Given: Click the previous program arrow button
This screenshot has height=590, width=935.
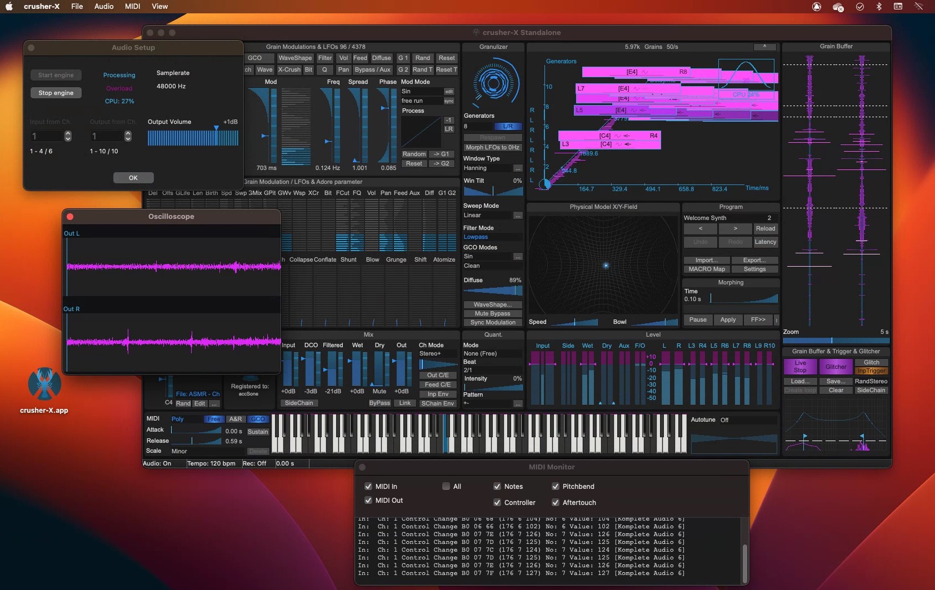Looking at the screenshot, I should click(700, 228).
